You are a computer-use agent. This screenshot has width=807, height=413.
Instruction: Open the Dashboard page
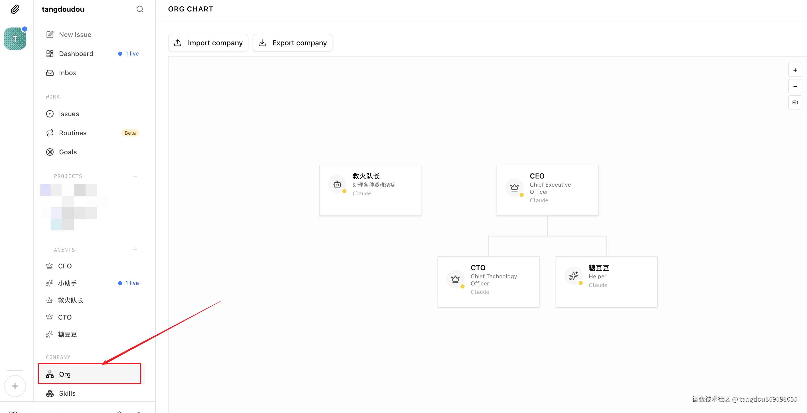point(76,53)
